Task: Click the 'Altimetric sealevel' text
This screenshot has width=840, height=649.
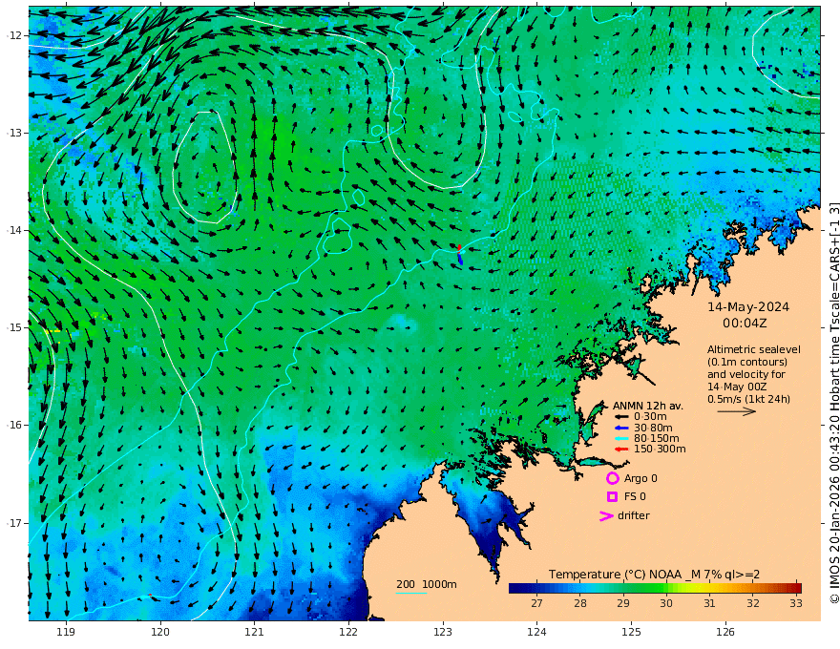Action: coord(754,349)
